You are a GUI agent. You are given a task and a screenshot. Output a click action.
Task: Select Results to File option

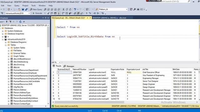(82, 13)
